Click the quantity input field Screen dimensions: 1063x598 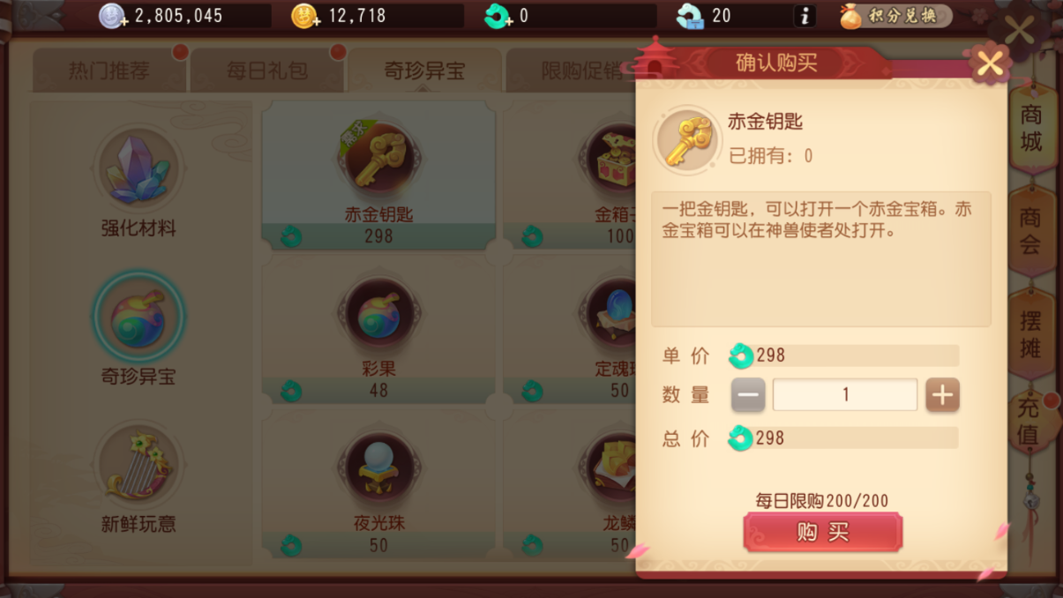pos(845,395)
